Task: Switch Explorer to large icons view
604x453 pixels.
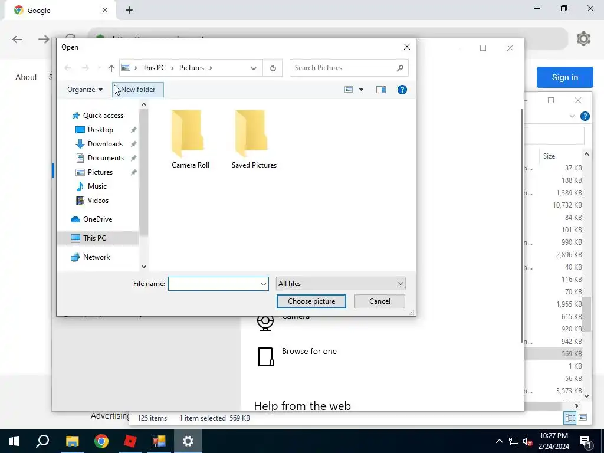Action: (583, 418)
